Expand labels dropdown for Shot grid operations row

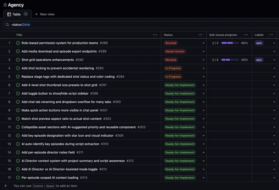click(274, 60)
